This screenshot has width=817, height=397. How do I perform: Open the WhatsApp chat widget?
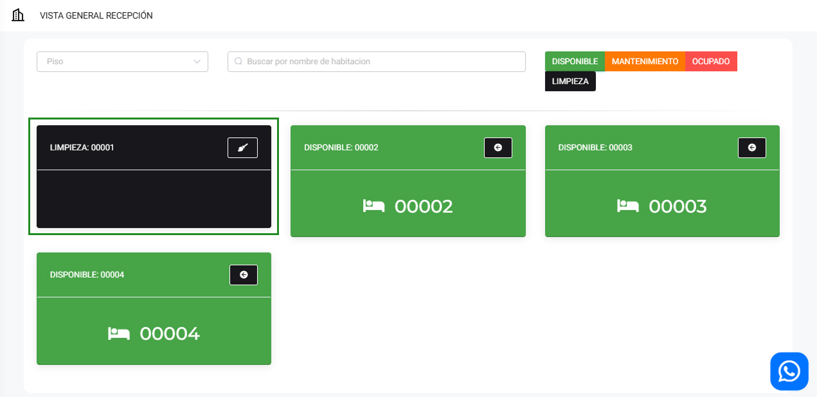coord(789,371)
